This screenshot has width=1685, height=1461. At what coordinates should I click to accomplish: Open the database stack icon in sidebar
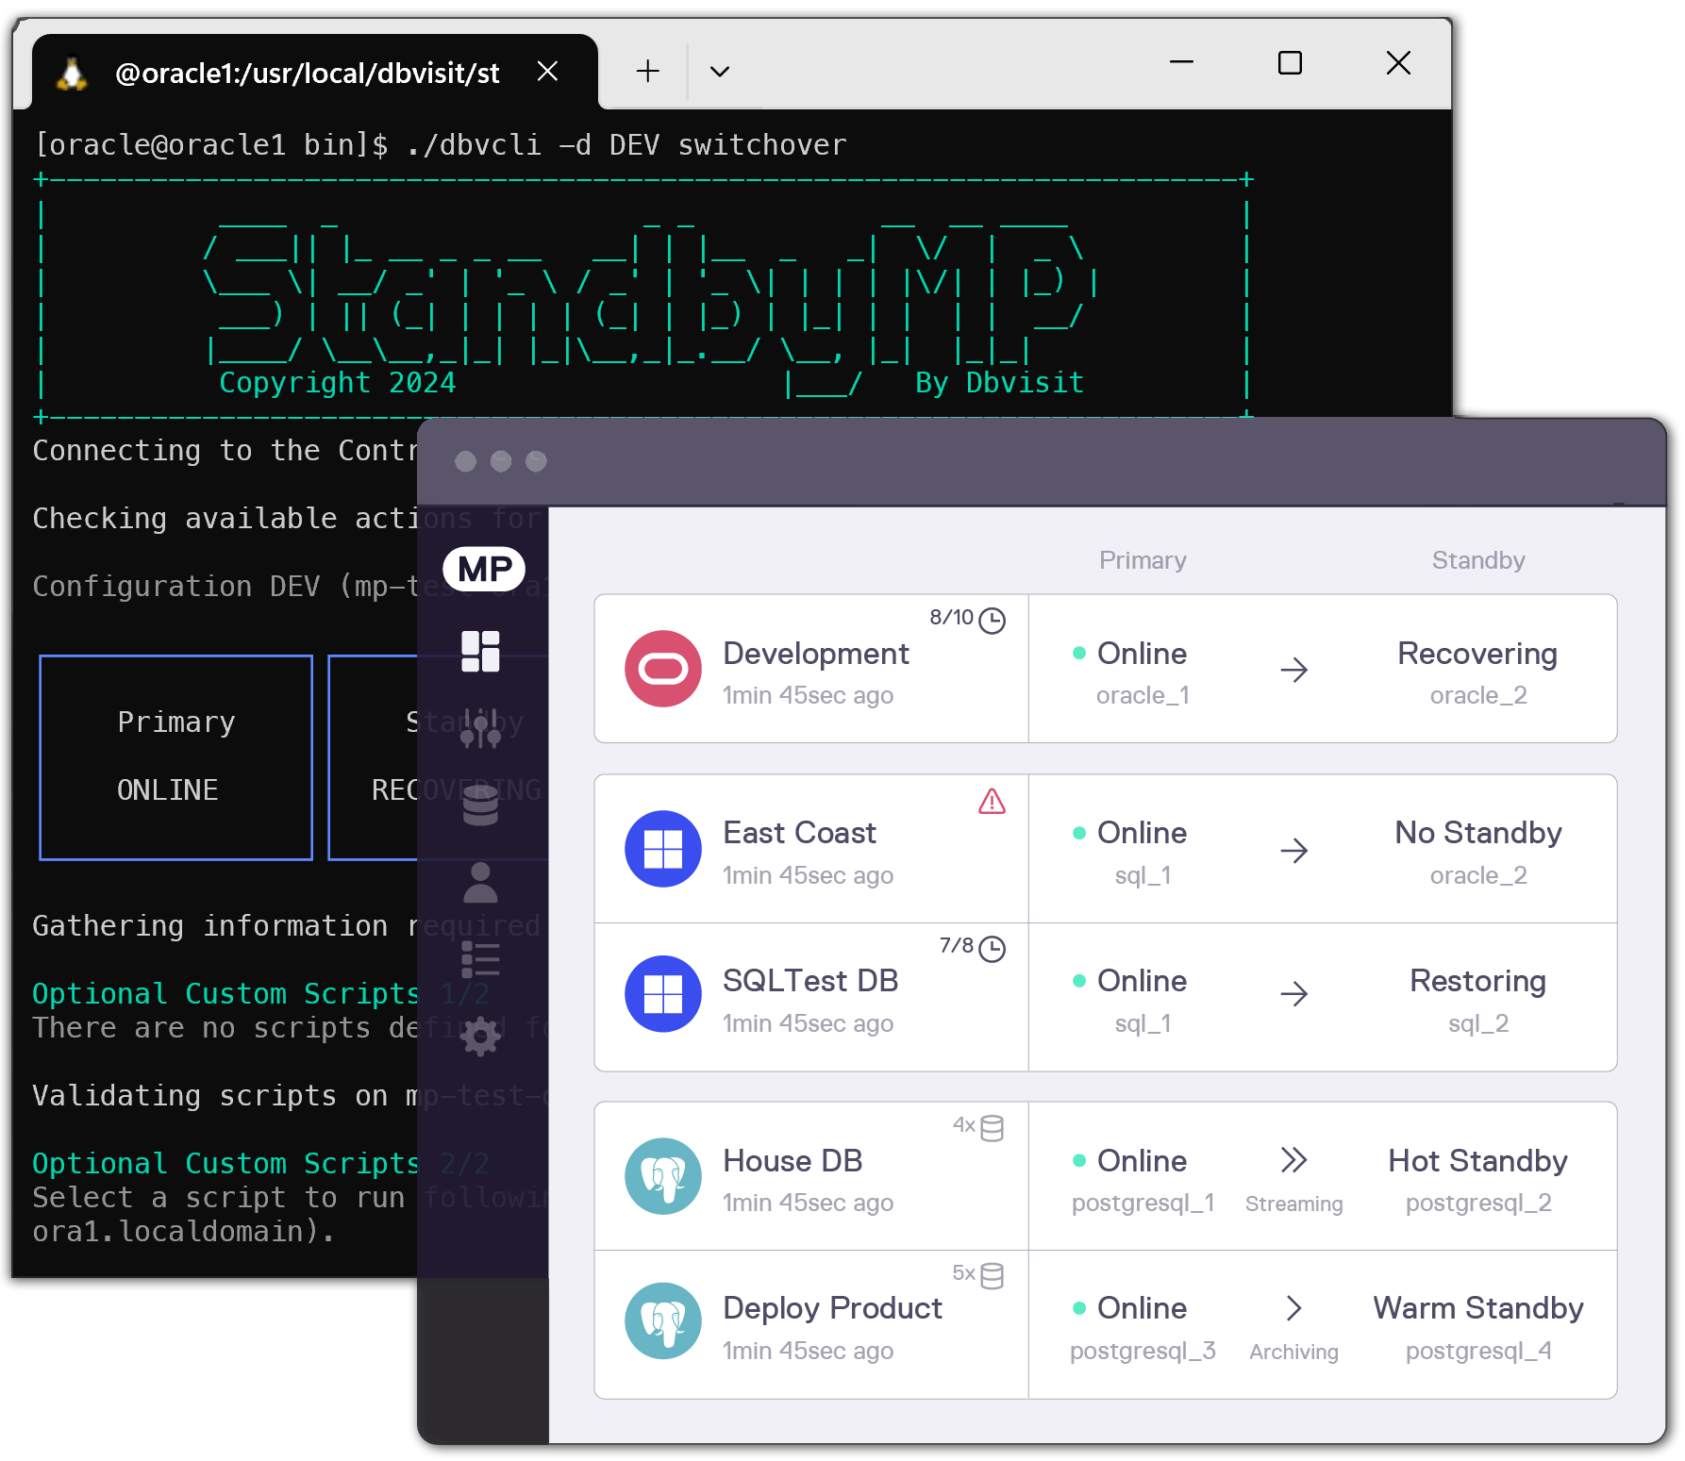[480, 805]
